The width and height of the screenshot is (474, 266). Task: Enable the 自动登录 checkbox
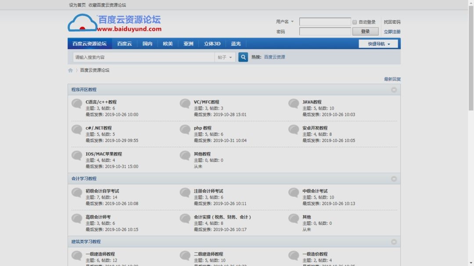pos(355,22)
